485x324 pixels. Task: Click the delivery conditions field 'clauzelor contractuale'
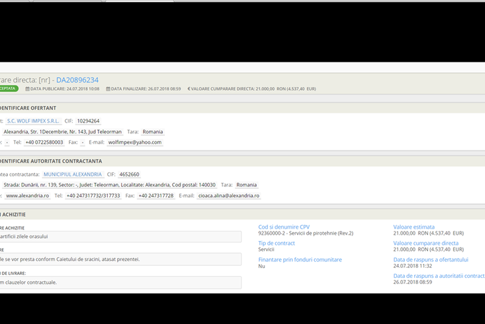click(x=120, y=283)
